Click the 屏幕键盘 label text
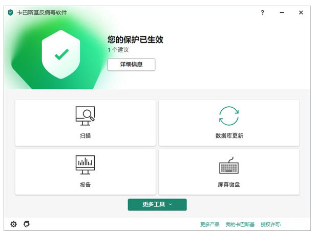This screenshot has height=236, width=316. [x=229, y=185]
